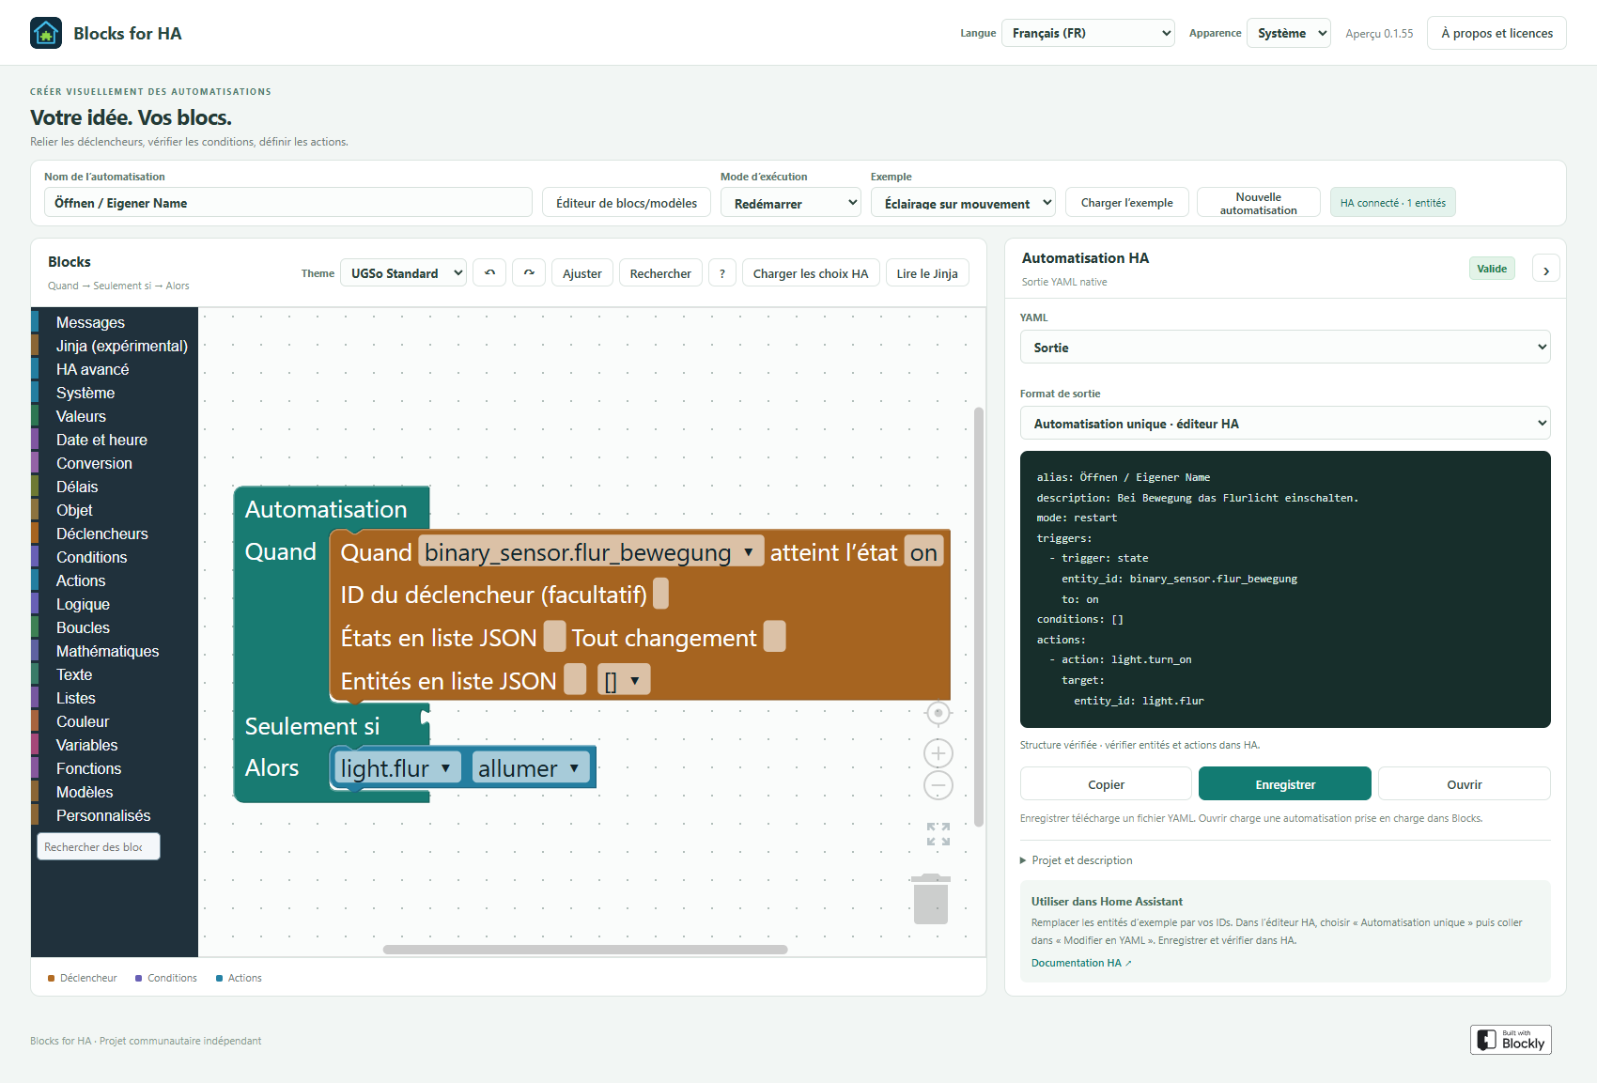The height and width of the screenshot is (1083, 1597).
Task: Zoom out of the block workspace
Action: pyautogui.click(x=938, y=785)
